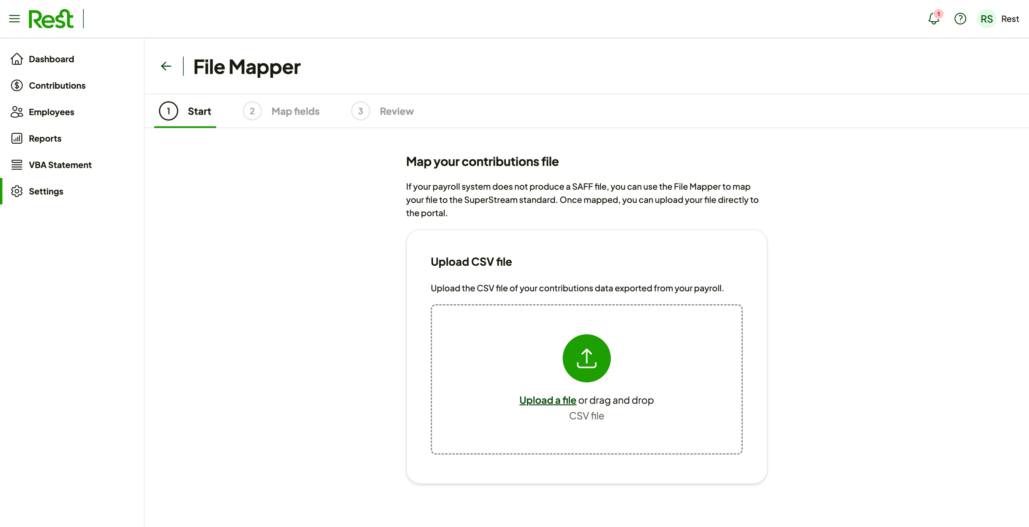Click the Rest account name
The image size is (1029, 527).
tap(1010, 19)
